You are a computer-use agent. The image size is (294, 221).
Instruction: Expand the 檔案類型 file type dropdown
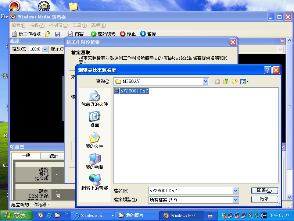pyautogui.click(x=235, y=200)
